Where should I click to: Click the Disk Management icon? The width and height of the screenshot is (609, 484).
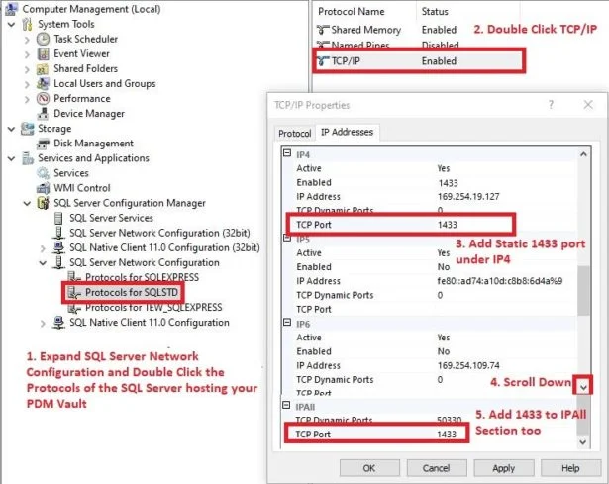click(43, 144)
